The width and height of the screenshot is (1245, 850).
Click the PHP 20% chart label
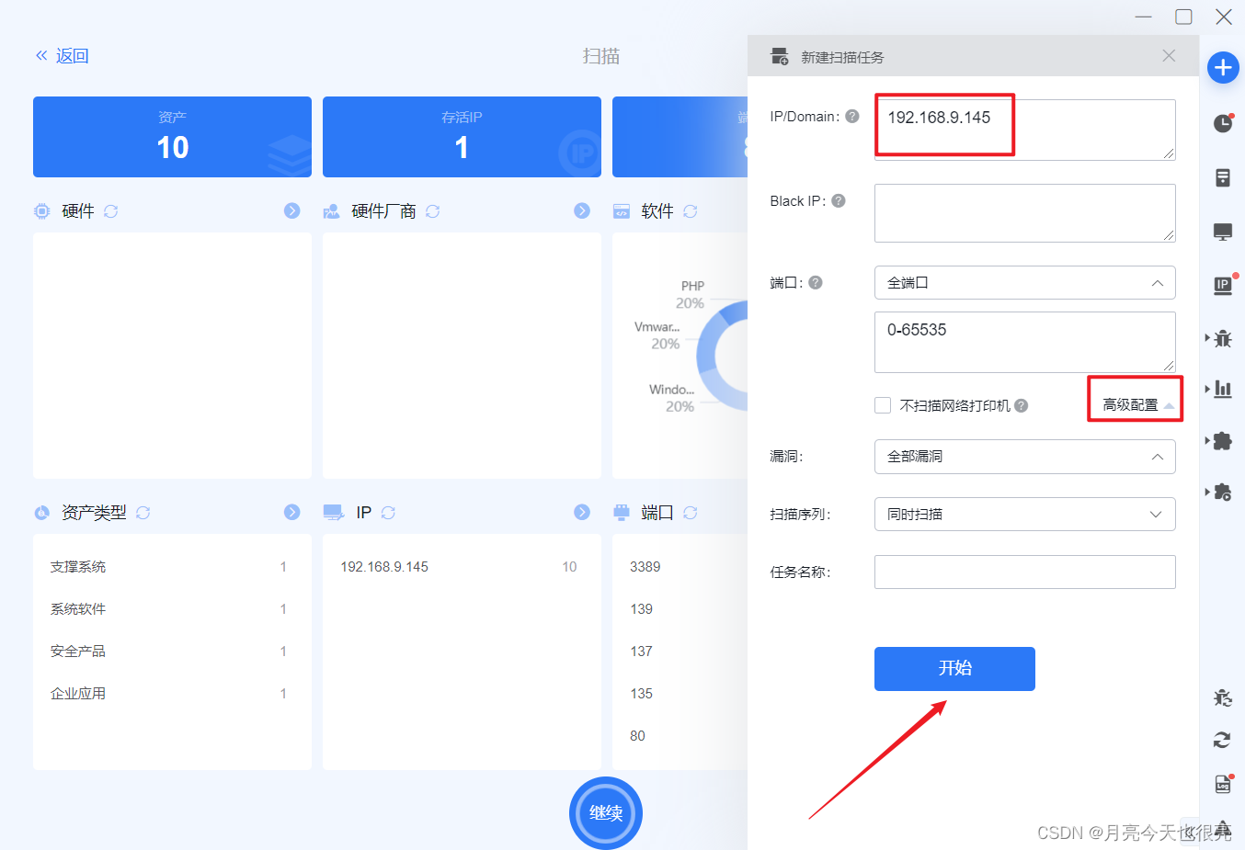coord(691,295)
